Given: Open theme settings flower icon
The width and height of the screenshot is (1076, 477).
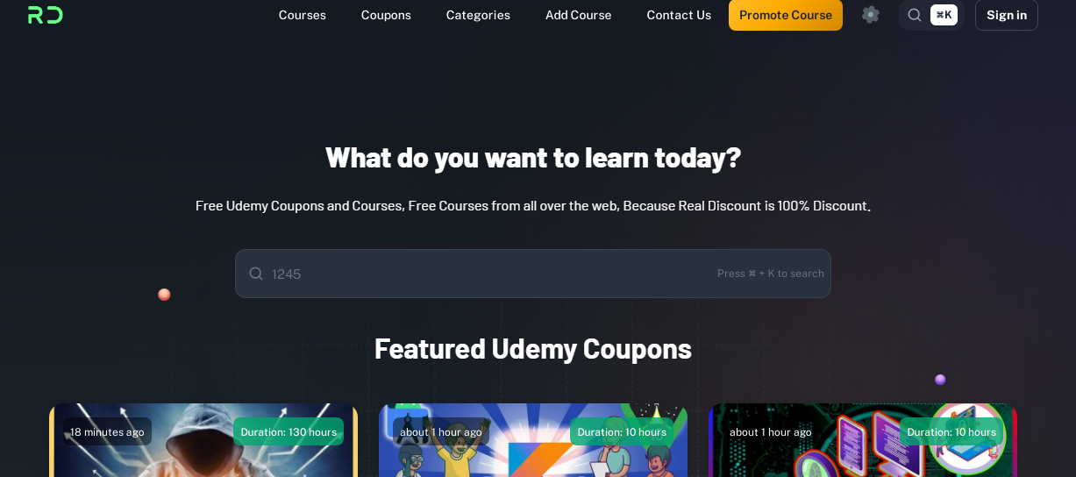Looking at the screenshot, I should (871, 14).
